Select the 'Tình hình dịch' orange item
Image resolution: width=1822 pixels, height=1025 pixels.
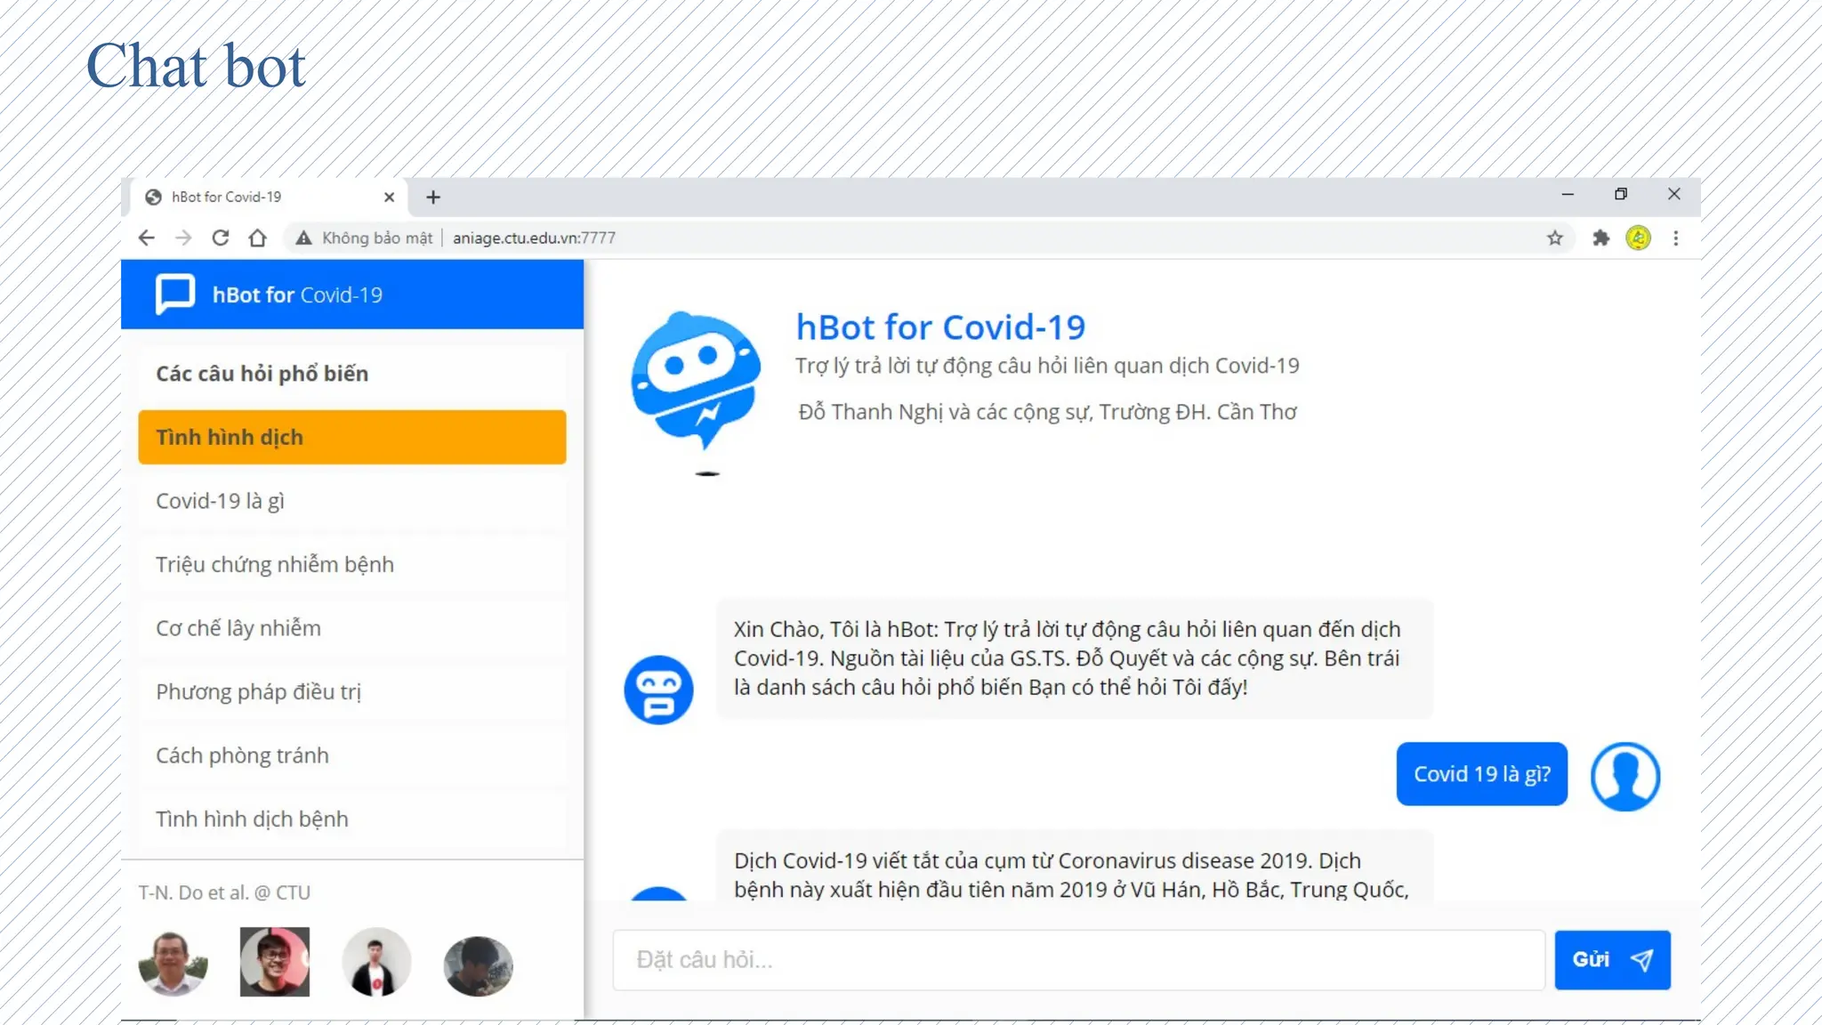pos(351,437)
